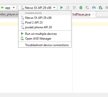The height and width of the screenshot is (97, 108).
Task: Click the Apply Code Changes icon
Action: click(x=74, y=8)
